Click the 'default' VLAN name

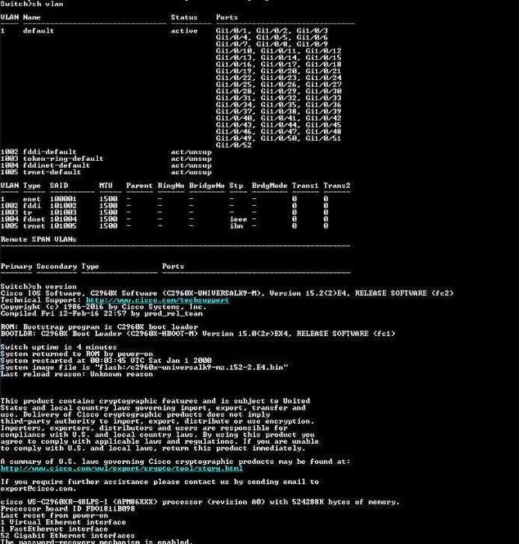pos(39,31)
